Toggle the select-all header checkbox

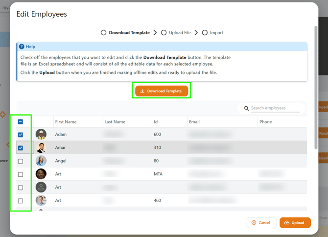(x=21, y=122)
